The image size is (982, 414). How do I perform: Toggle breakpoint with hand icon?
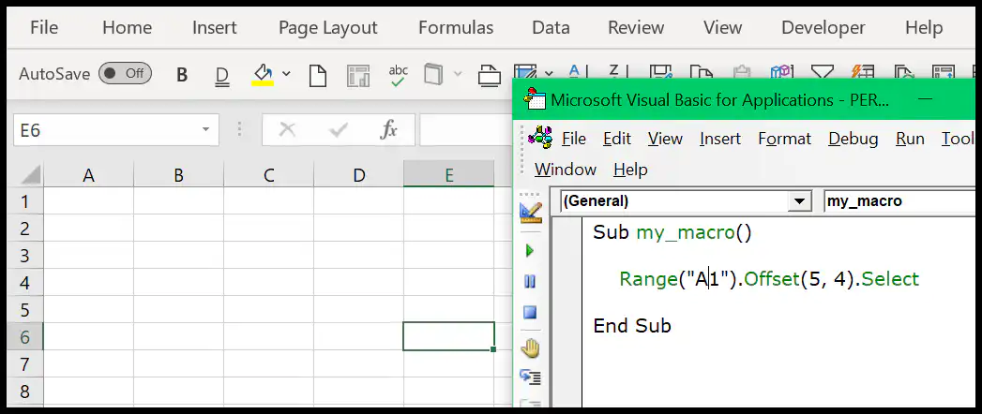coord(531,347)
